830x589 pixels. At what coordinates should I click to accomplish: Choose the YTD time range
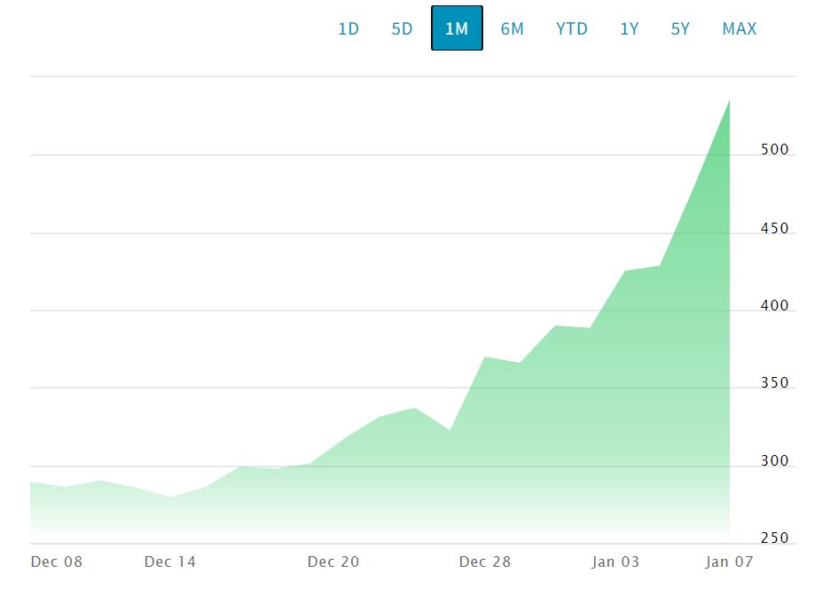(x=571, y=28)
